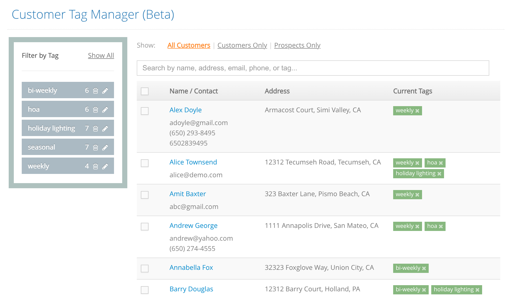Filter list by holiday lighting tag

51,128
